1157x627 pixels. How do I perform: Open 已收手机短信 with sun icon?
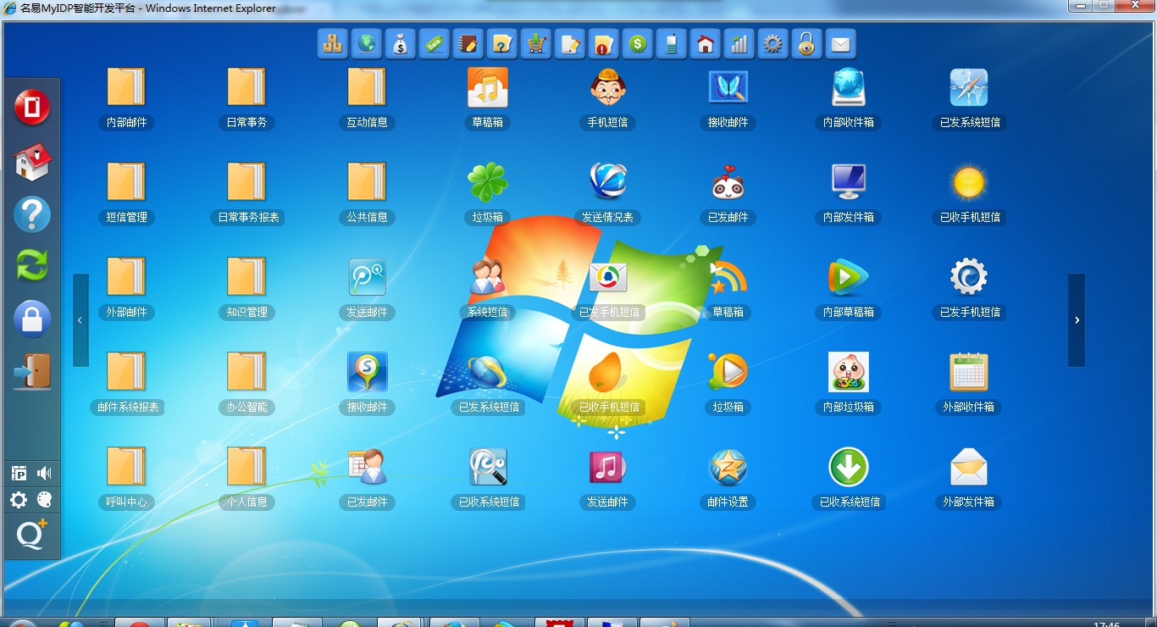(968, 181)
